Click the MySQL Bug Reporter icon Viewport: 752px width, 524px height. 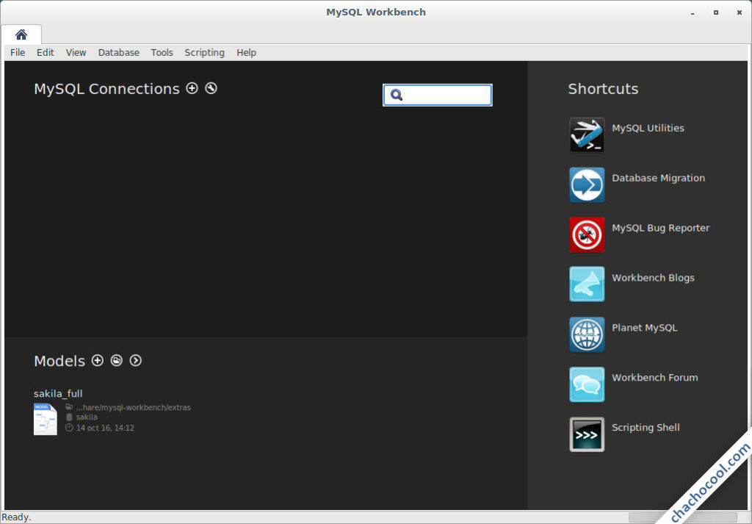point(587,234)
